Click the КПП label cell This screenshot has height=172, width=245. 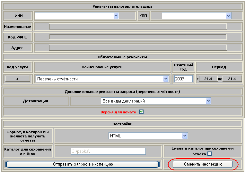(x=143, y=16)
